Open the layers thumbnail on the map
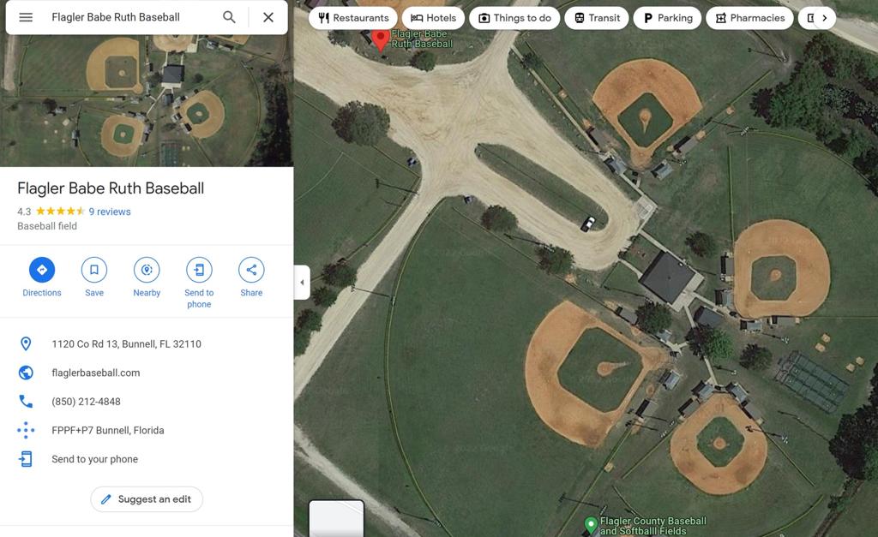Screen dimensions: 878x537 pos(336,518)
